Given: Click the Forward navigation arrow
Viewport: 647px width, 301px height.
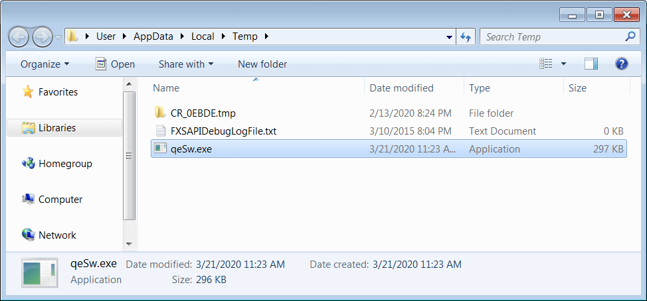Looking at the screenshot, I should click(43, 38).
